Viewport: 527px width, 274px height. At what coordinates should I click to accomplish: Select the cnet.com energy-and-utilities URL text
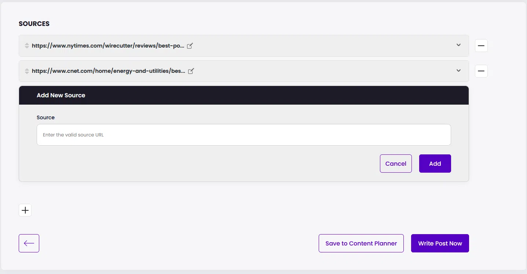click(108, 71)
